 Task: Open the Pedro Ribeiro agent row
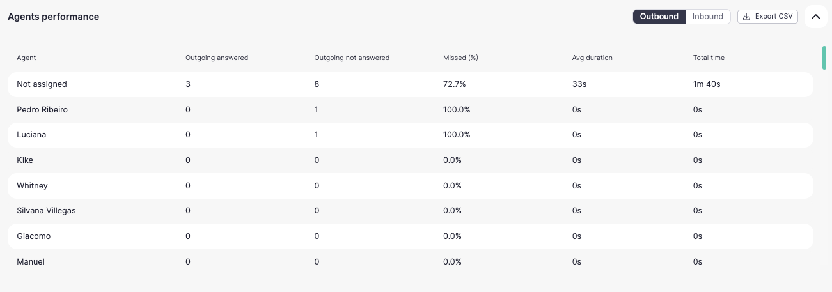(411, 110)
